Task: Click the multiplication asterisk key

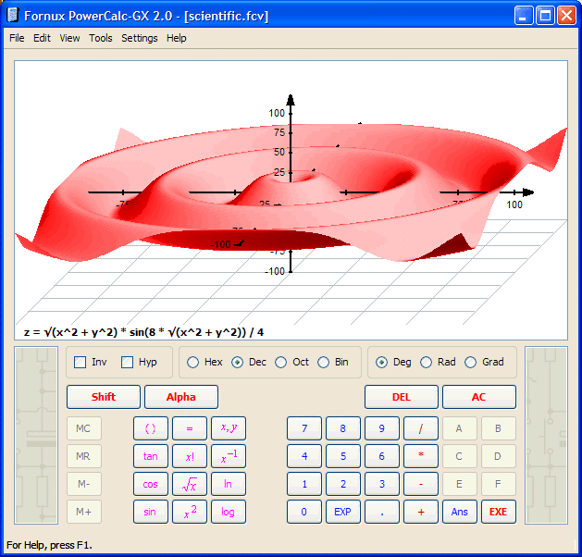Action: pyautogui.click(x=421, y=456)
